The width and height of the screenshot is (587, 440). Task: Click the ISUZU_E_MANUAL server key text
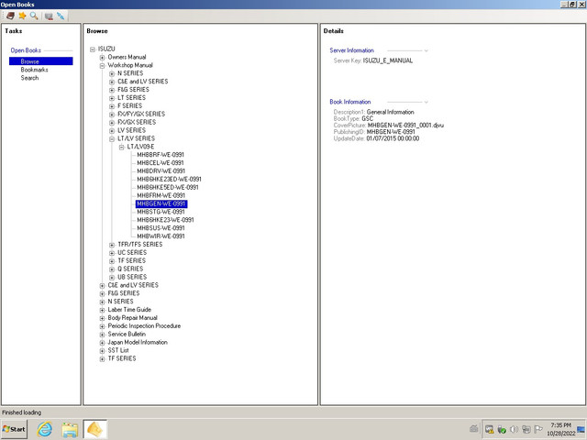tap(388, 60)
